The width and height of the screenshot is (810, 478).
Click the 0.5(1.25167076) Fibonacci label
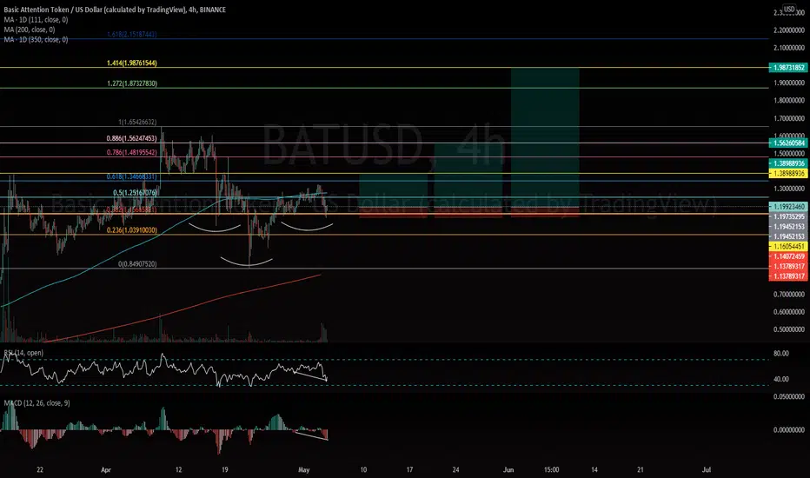(135, 193)
